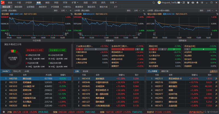Image resolution: width=219 pixels, height=114 pixels.
Task: Toggle the 港股打新 filter
Action: click(x=165, y=71)
